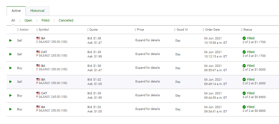Show only Cancelled orders
This screenshot has width=279, height=124.
point(66,20)
